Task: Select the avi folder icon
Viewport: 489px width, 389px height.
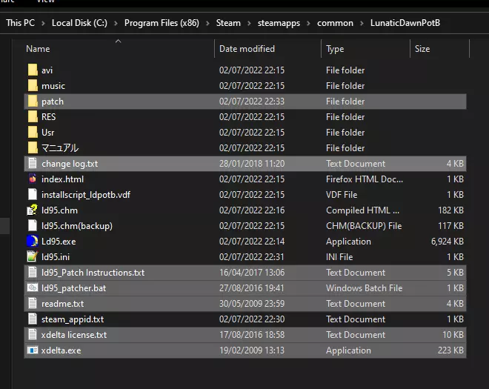Action: coord(33,70)
